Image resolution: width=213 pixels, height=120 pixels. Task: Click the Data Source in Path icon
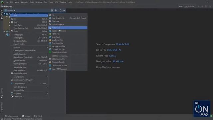pos(50,65)
